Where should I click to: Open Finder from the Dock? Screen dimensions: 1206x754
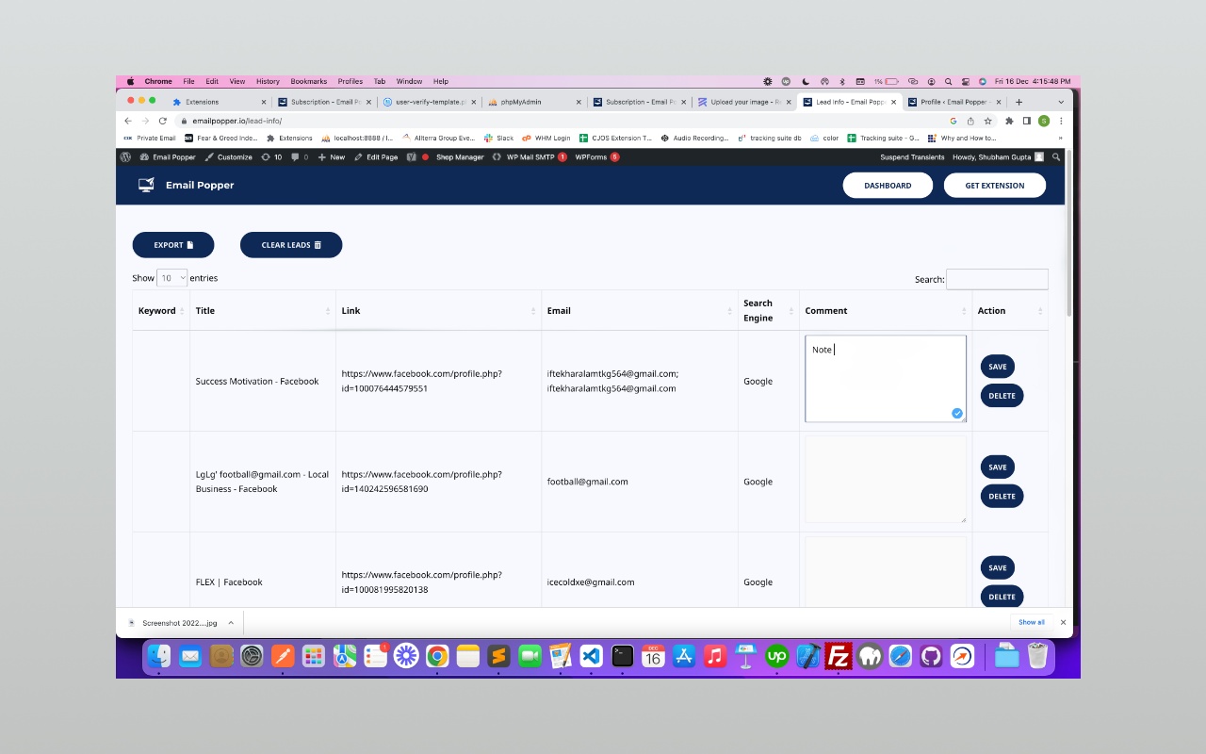[x=160, y=655]
